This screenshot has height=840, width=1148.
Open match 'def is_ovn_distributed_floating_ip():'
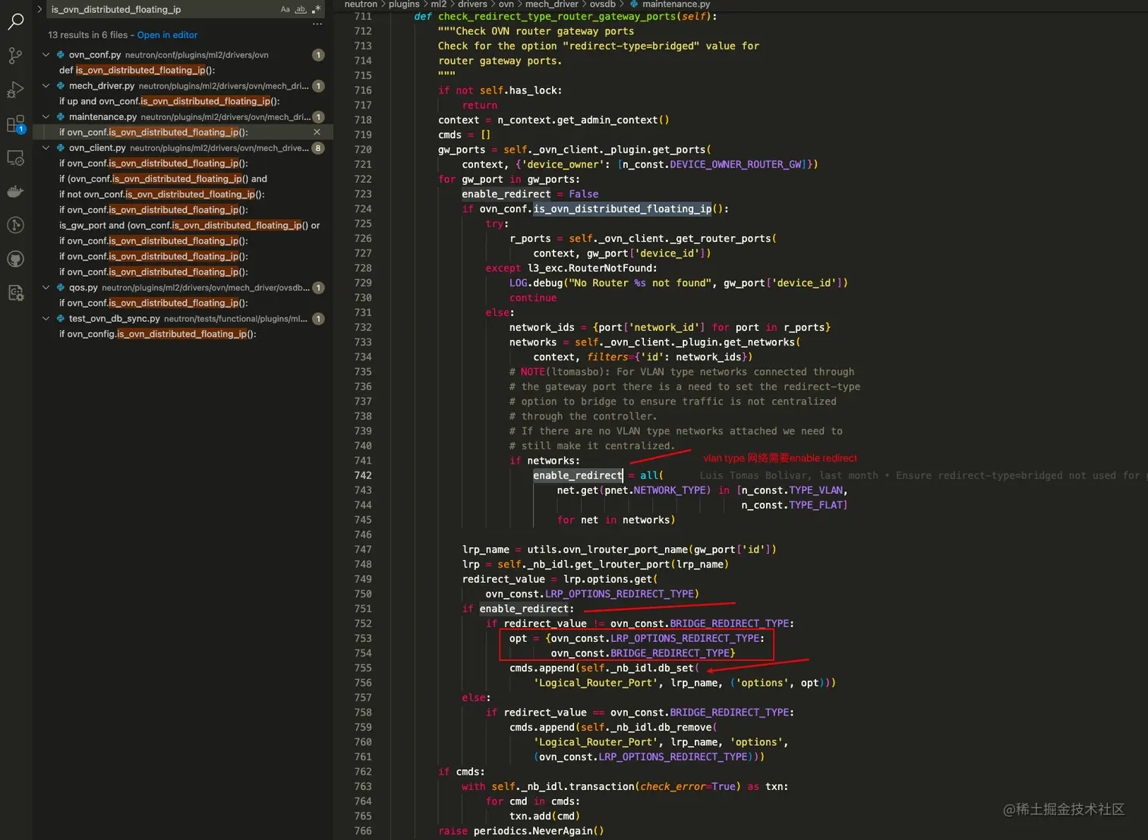click(137, 70)
